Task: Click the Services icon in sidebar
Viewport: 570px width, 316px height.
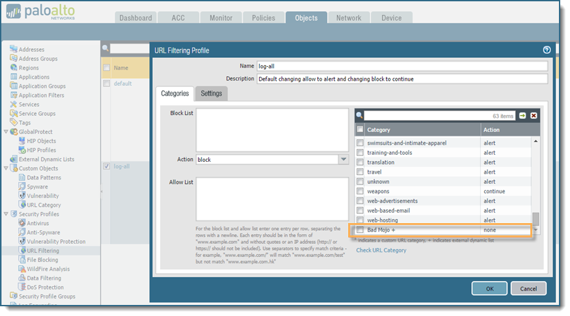Action: (14, 104)
